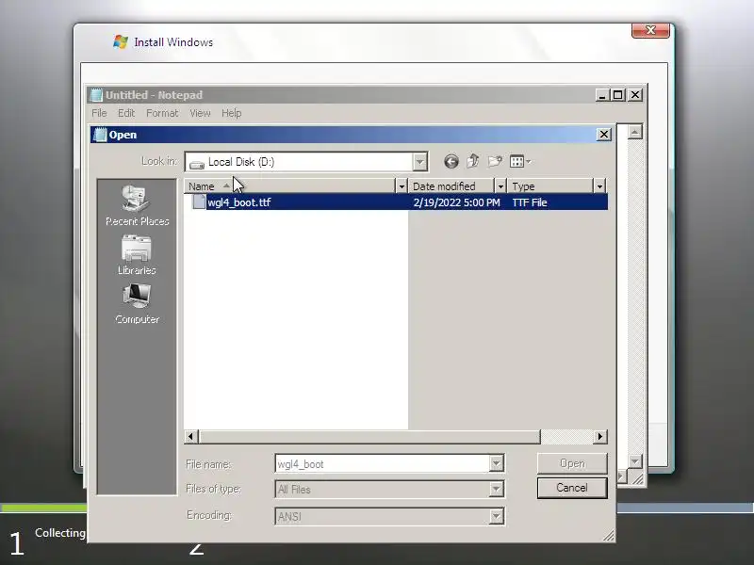Screen dimensions: 754x565
Task: Open Notepad's Format menu
Action: pyautogui.click(x=162, y=113)
